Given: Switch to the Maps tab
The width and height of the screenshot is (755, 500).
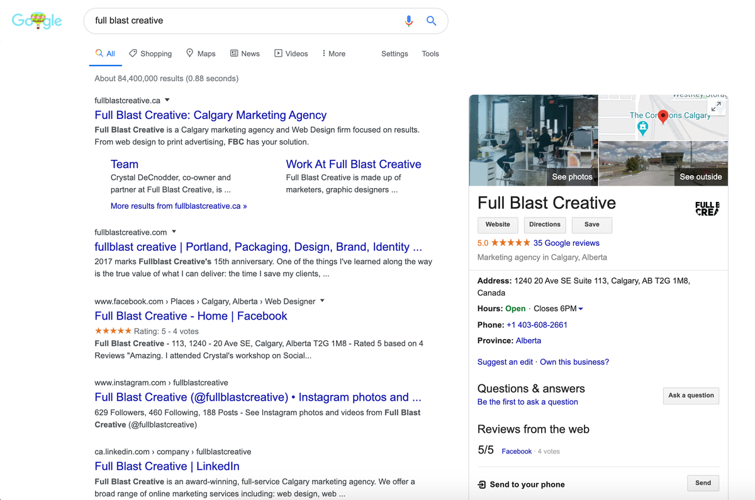Looking at the screenshot, I should click(x=201, y=53).
